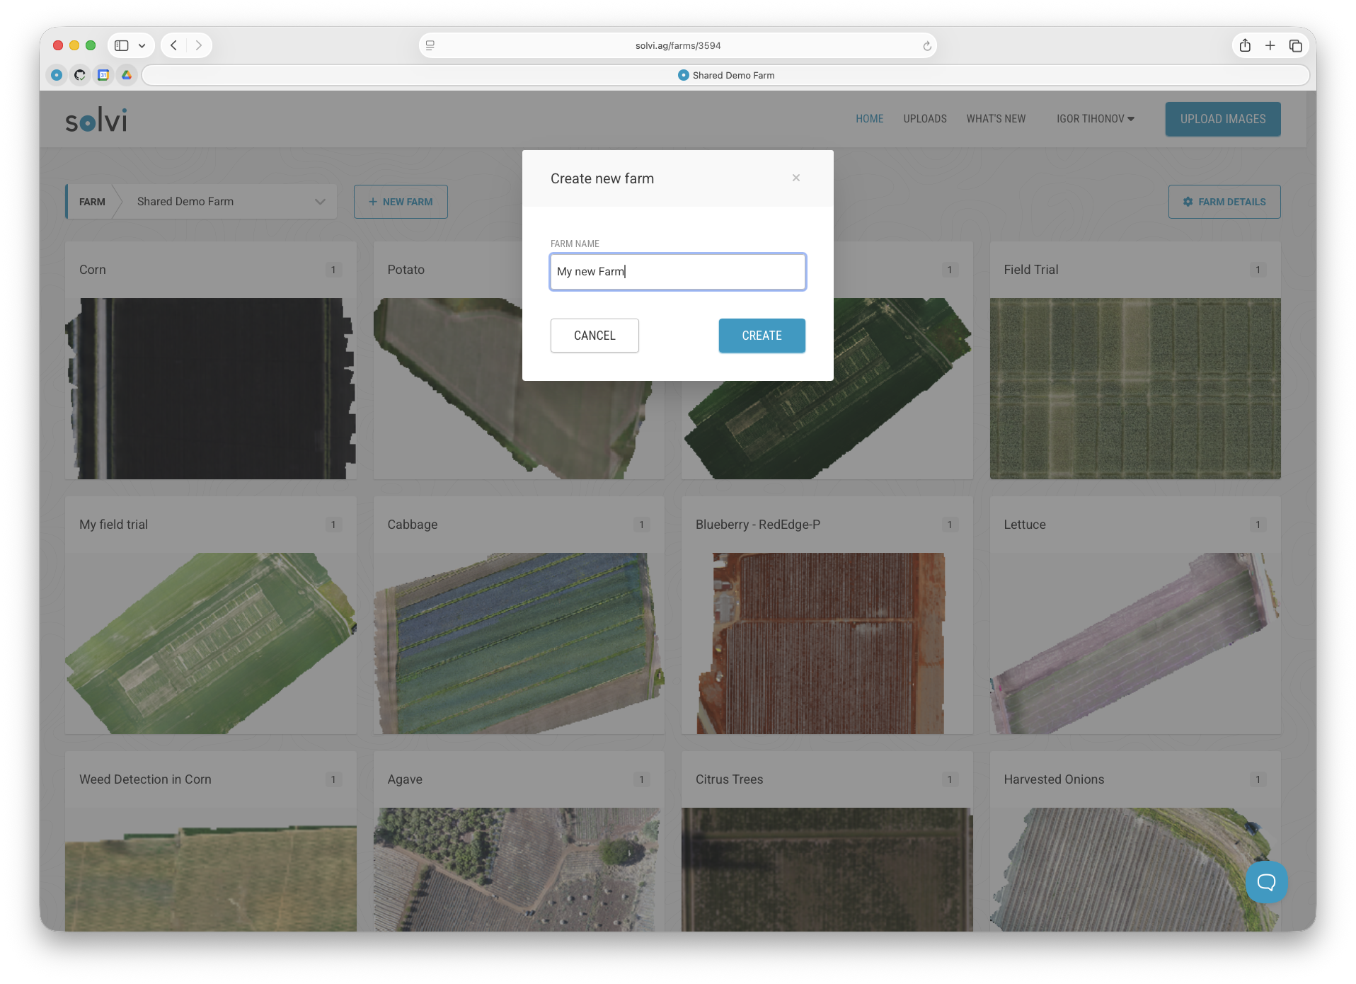Go to the Uploads tab

coord(924,119)
